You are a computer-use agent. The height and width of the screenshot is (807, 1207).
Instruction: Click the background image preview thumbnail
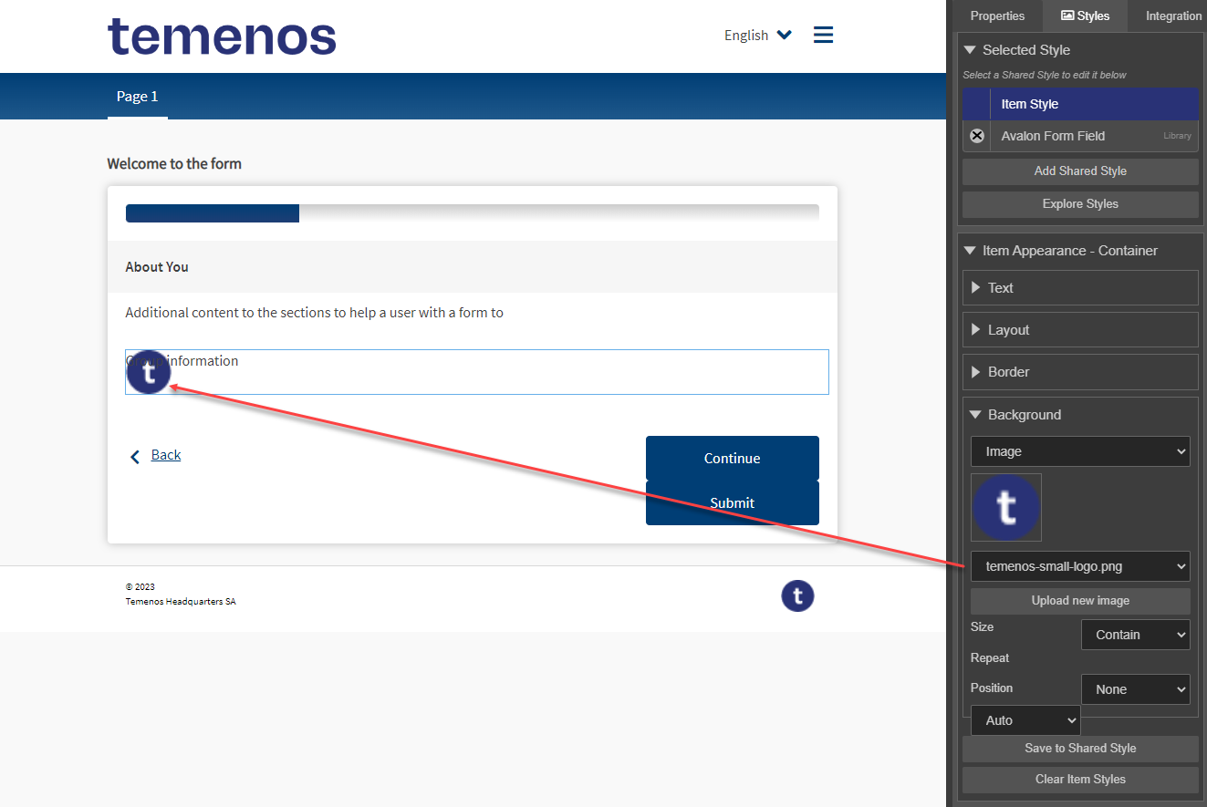(1005, 507)
